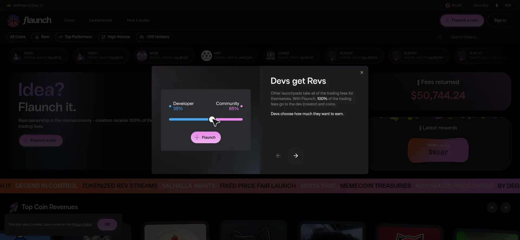Open the FLNCHY buy $35.34 ticker item
Screen dimensions: 520x240
(355, 56)
